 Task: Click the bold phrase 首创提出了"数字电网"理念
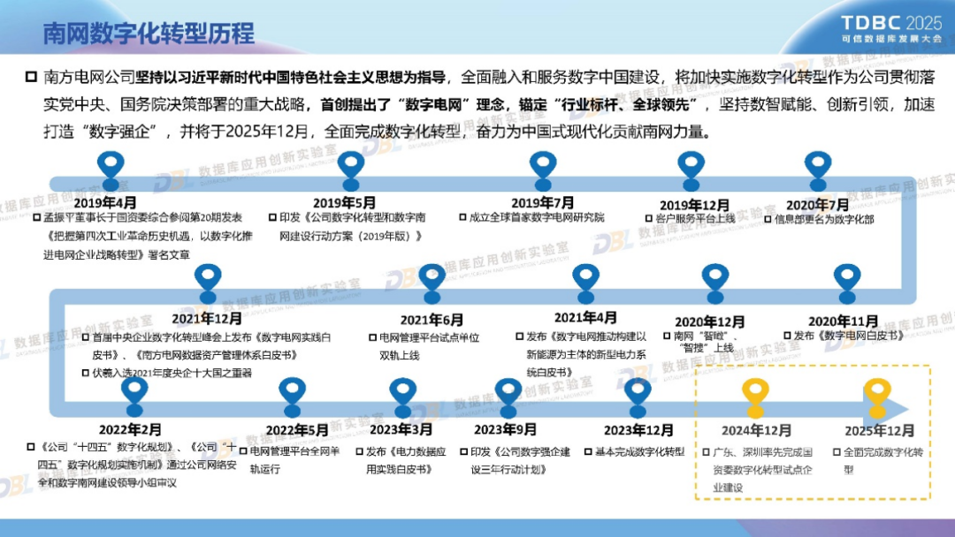tap(413, 104)
